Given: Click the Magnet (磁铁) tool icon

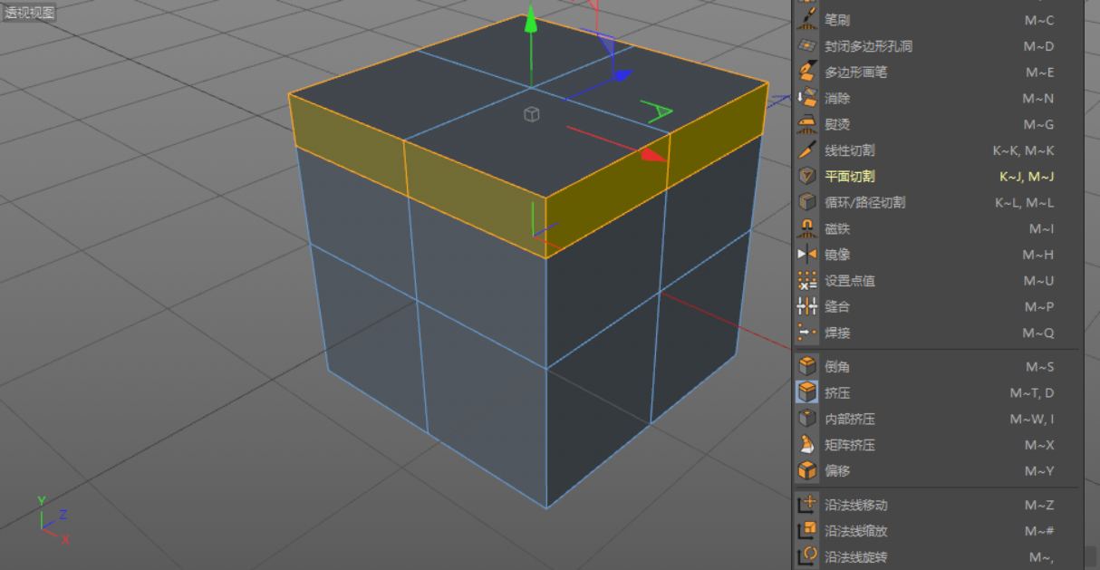Looking at the screenshot, I should (806, 228).
